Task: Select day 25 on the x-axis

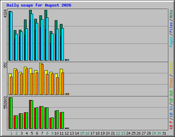Action: pyautogui.click(x=133, y=133)
